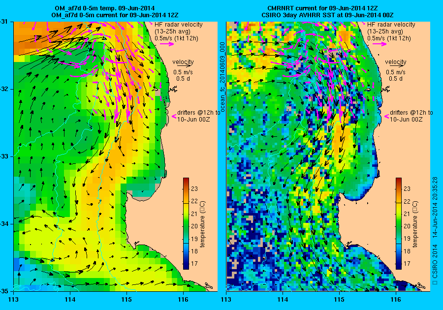Click 'drifters @12h to' label in right map
The image size is (443, 310).
(411, 112)
